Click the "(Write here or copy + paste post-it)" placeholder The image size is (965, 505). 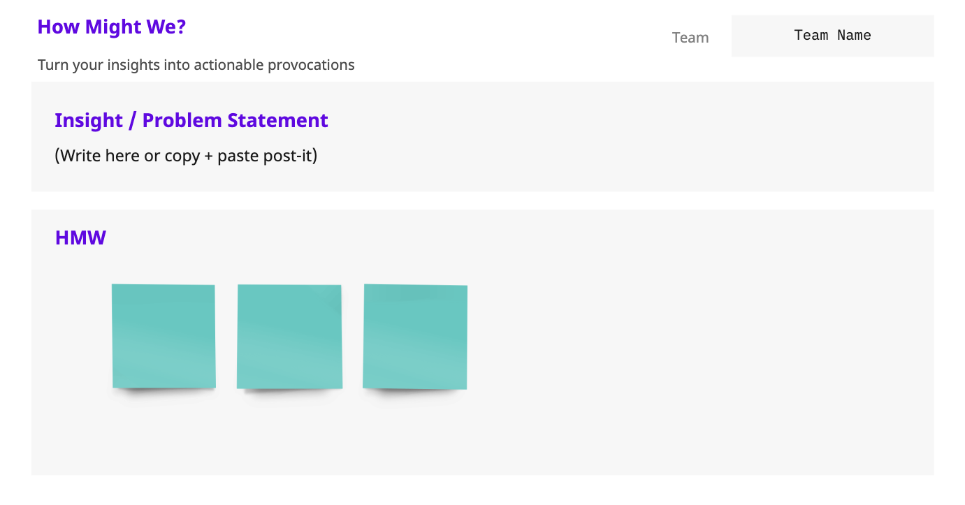tap(186, 155)
